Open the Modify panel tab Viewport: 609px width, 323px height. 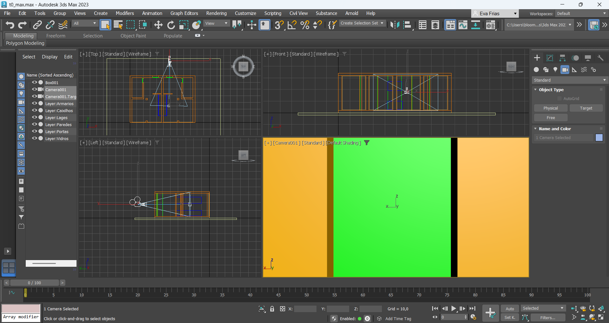(550, 58)
